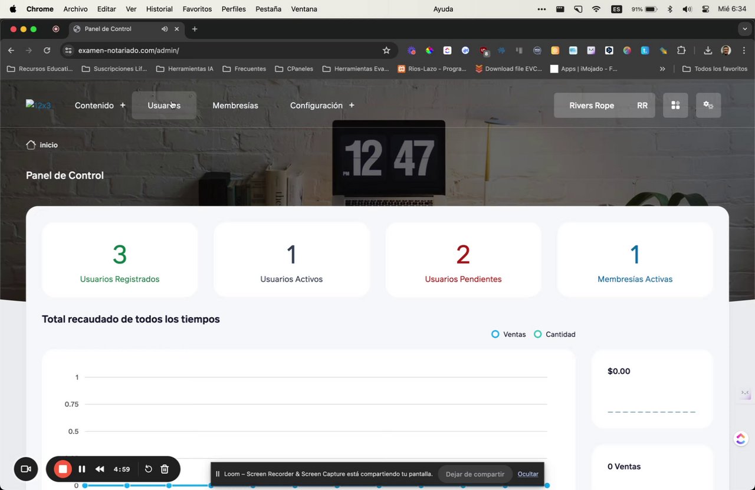Viewport: 755px width, 490px height.
Task: Click the Panel de Control heading
Action: click(x=65, y=175)
